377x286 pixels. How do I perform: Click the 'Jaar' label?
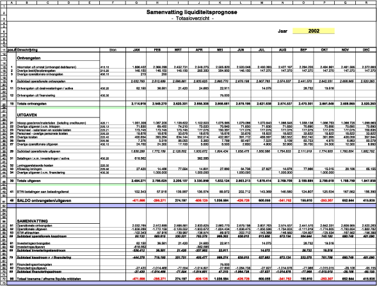[x=282, y=31]
